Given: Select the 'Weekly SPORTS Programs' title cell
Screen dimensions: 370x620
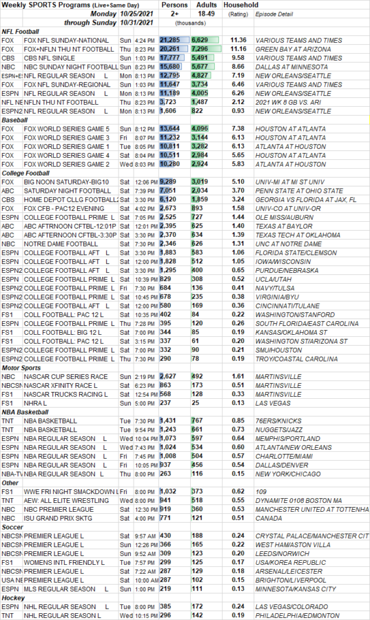Looking at the screenshot, I should [71, 5].
